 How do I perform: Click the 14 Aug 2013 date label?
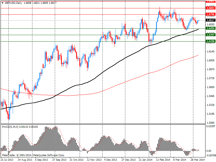[25, 160]
